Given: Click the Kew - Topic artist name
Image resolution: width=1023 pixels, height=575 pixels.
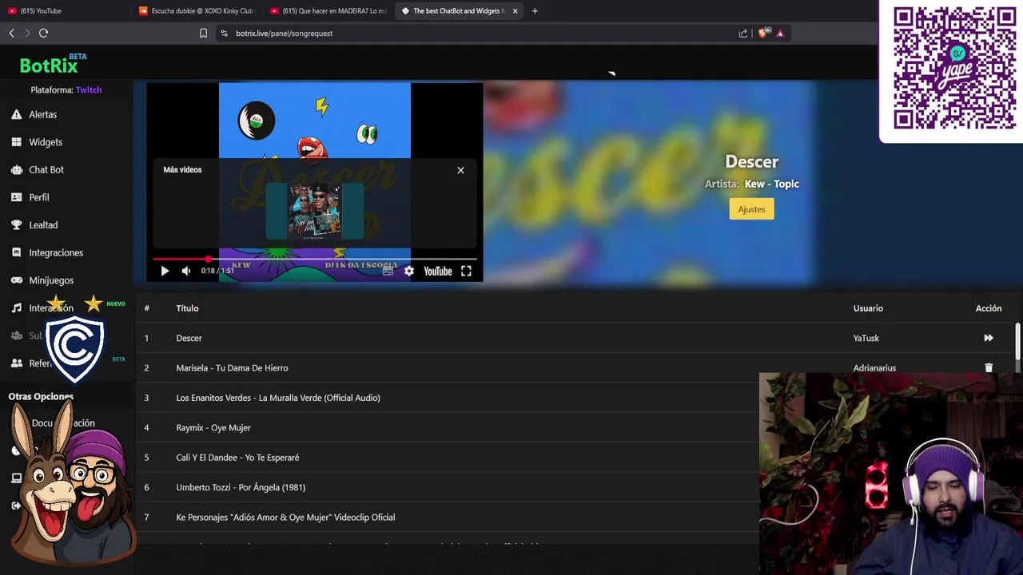Looking at the screenshot, I should [x=772, y=184].
